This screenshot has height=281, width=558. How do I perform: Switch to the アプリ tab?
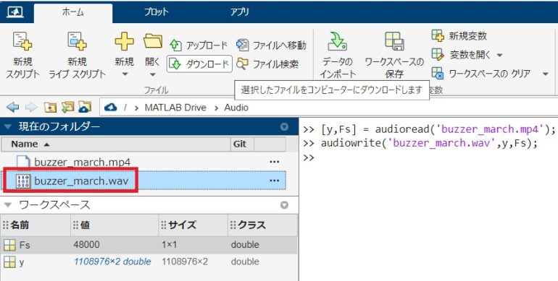tap(239, 12)
